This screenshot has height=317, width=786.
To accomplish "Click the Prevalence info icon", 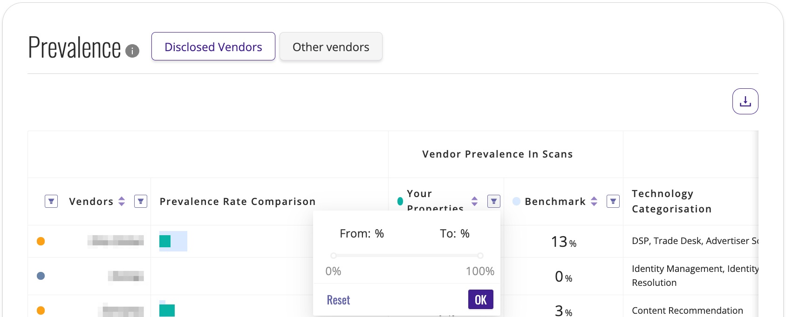I will point(132,51).
